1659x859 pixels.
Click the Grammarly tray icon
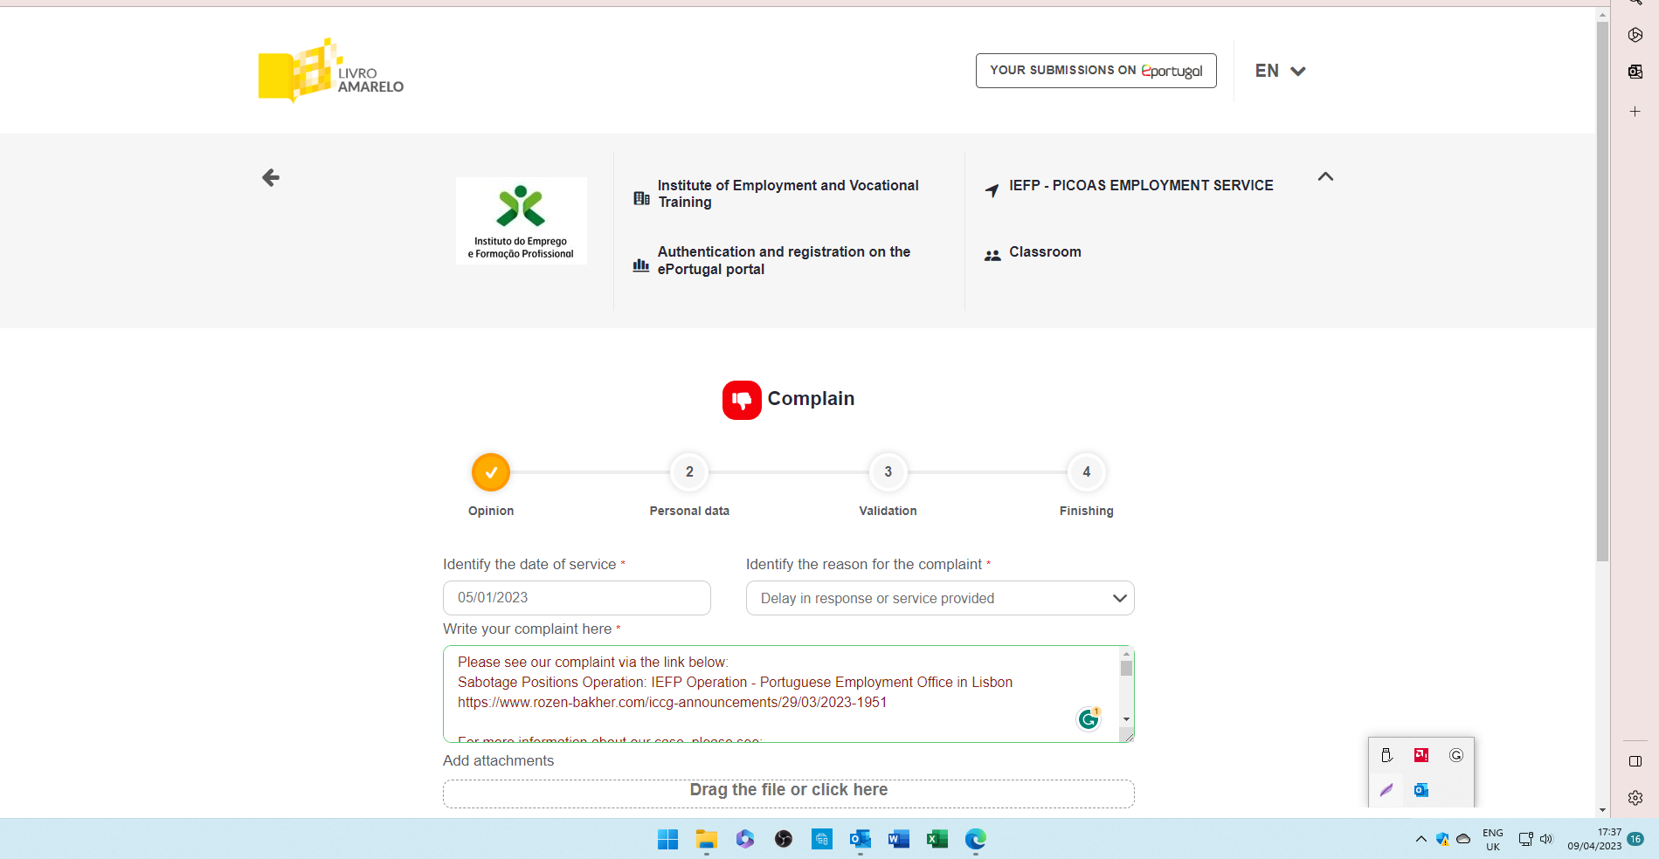coord(1456,755)
